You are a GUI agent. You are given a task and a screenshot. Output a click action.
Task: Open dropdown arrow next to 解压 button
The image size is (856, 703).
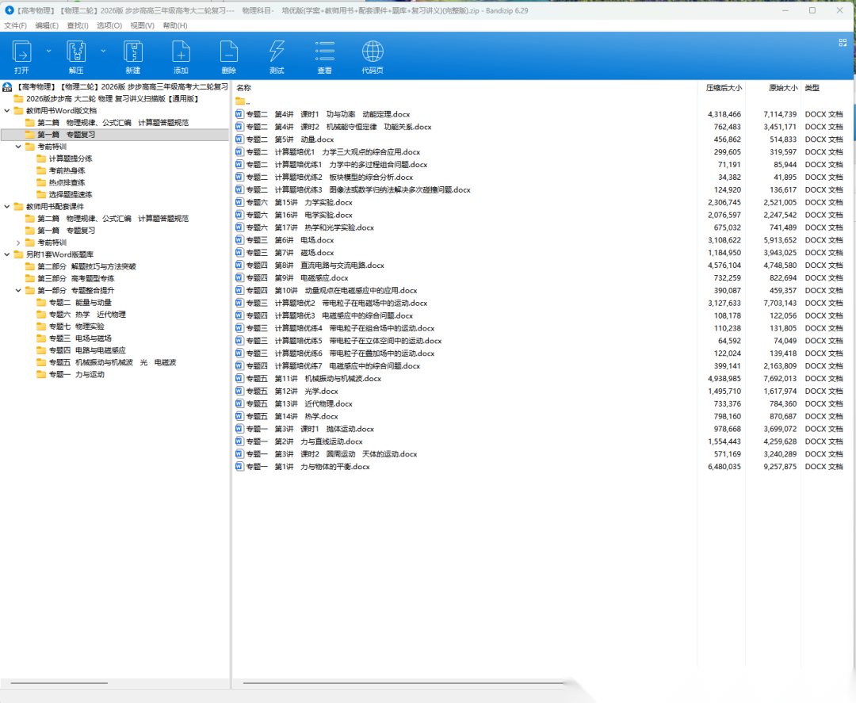pos(103,51)
